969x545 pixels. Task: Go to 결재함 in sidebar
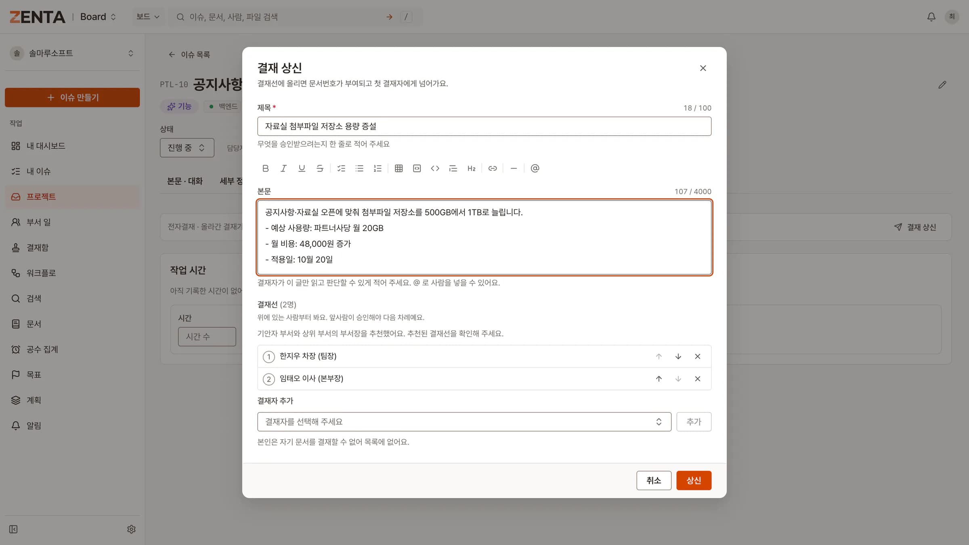pyautogui.click(x=72, y=247)
